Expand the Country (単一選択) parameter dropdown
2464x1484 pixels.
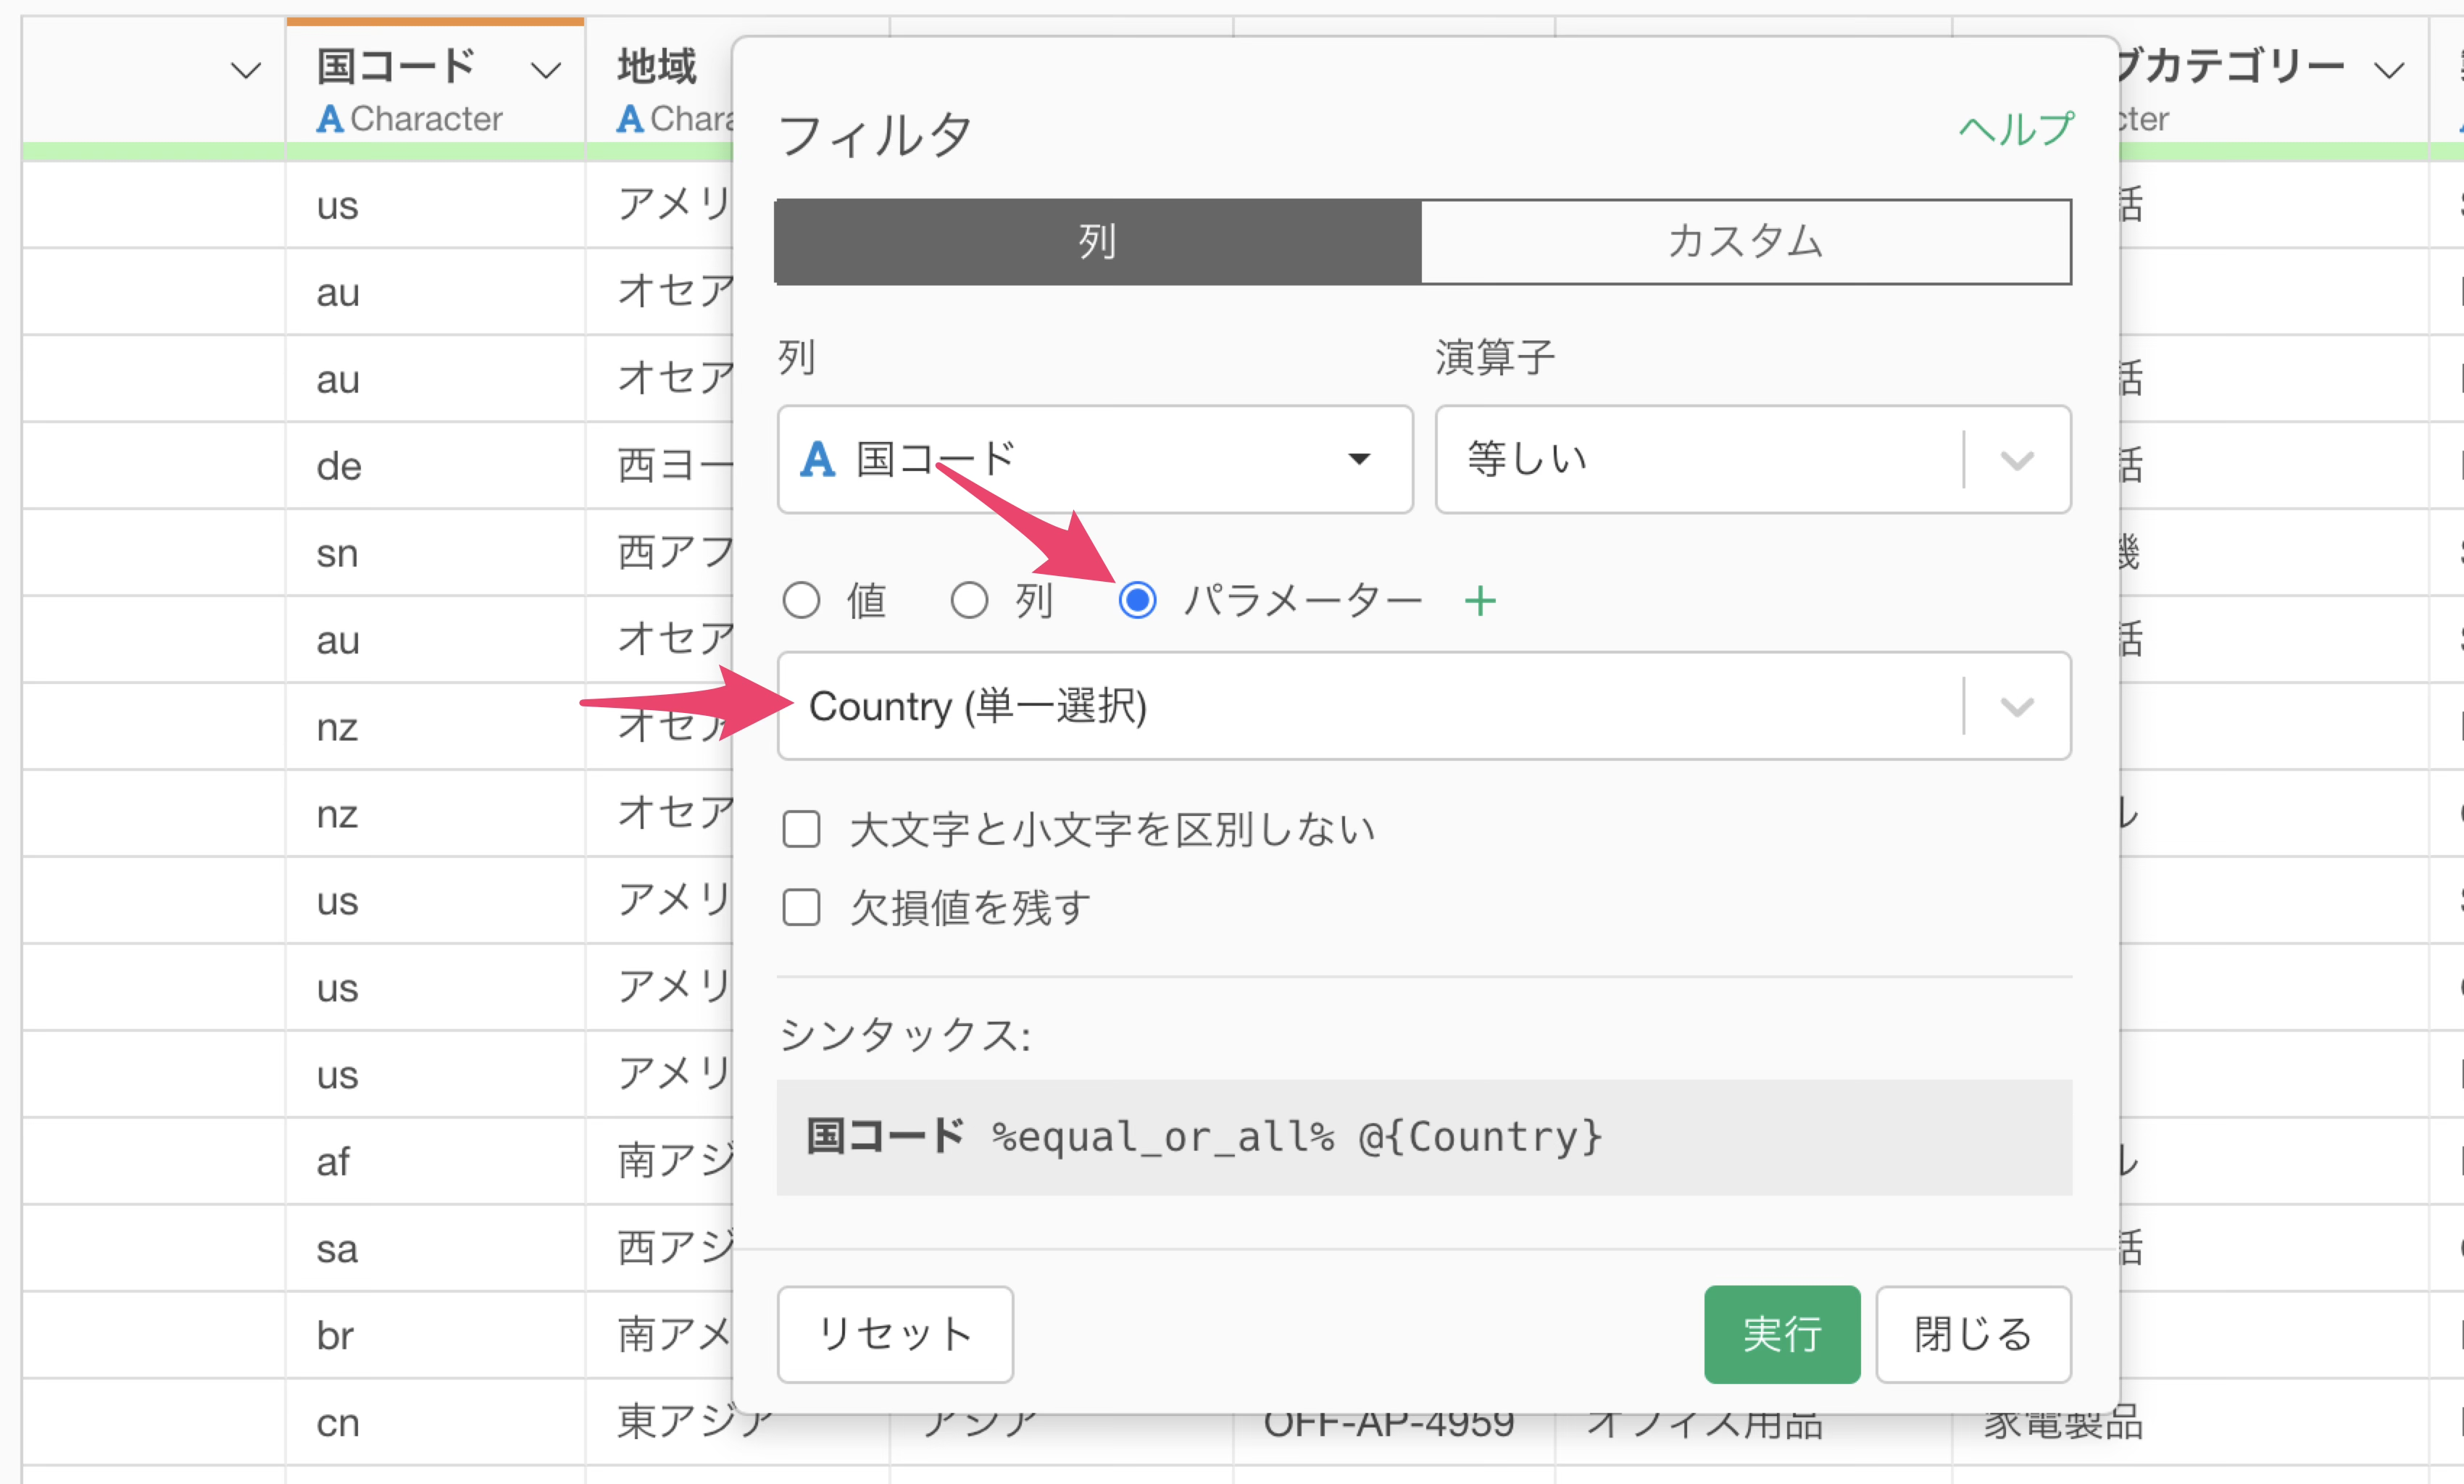point(1424,706)
